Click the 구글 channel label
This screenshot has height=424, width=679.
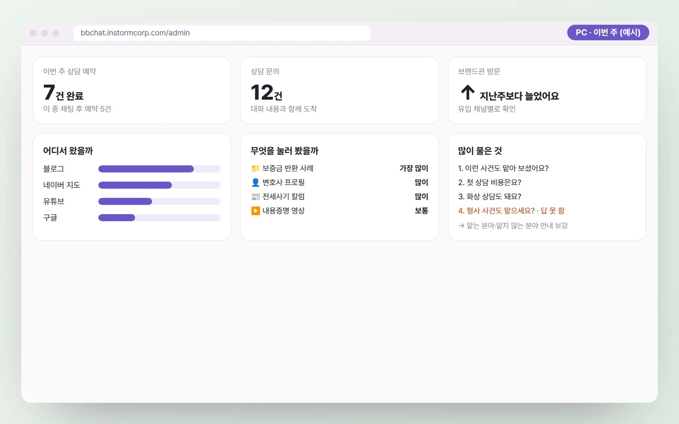point(50,218)
